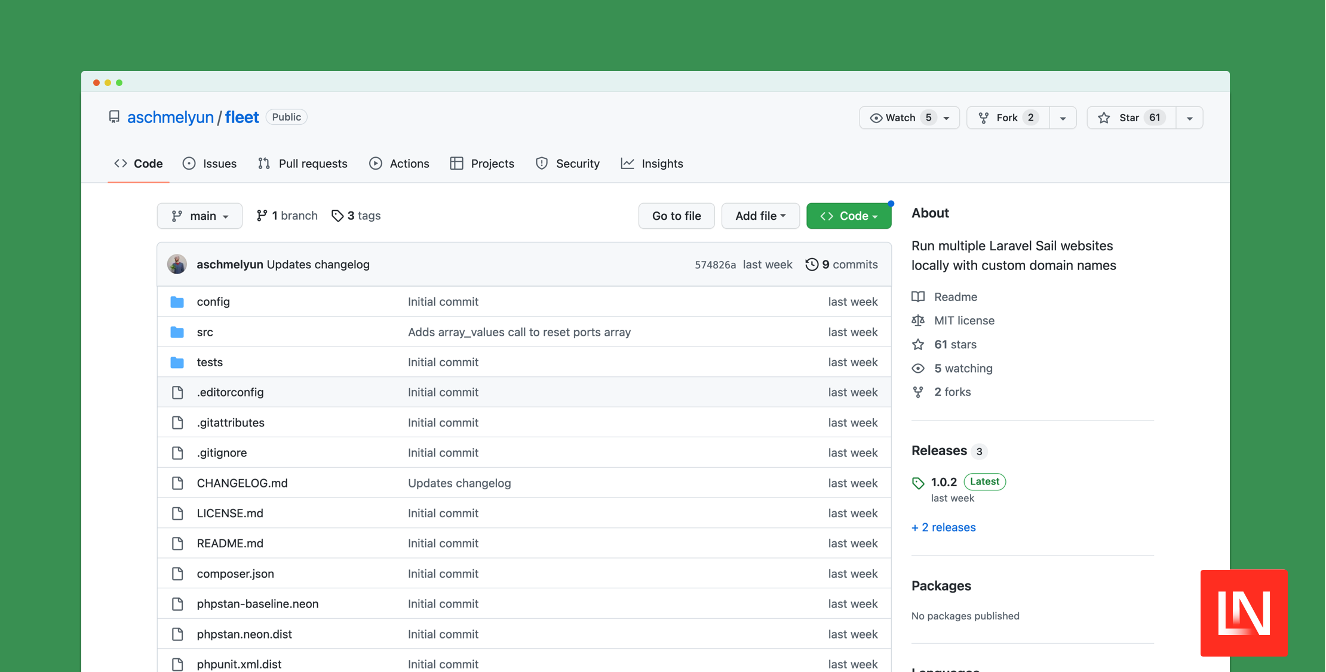The height and width of the screenshot is (672, 1326).
Task: Open the Add file dropdown
Action: tap(760, 216)
